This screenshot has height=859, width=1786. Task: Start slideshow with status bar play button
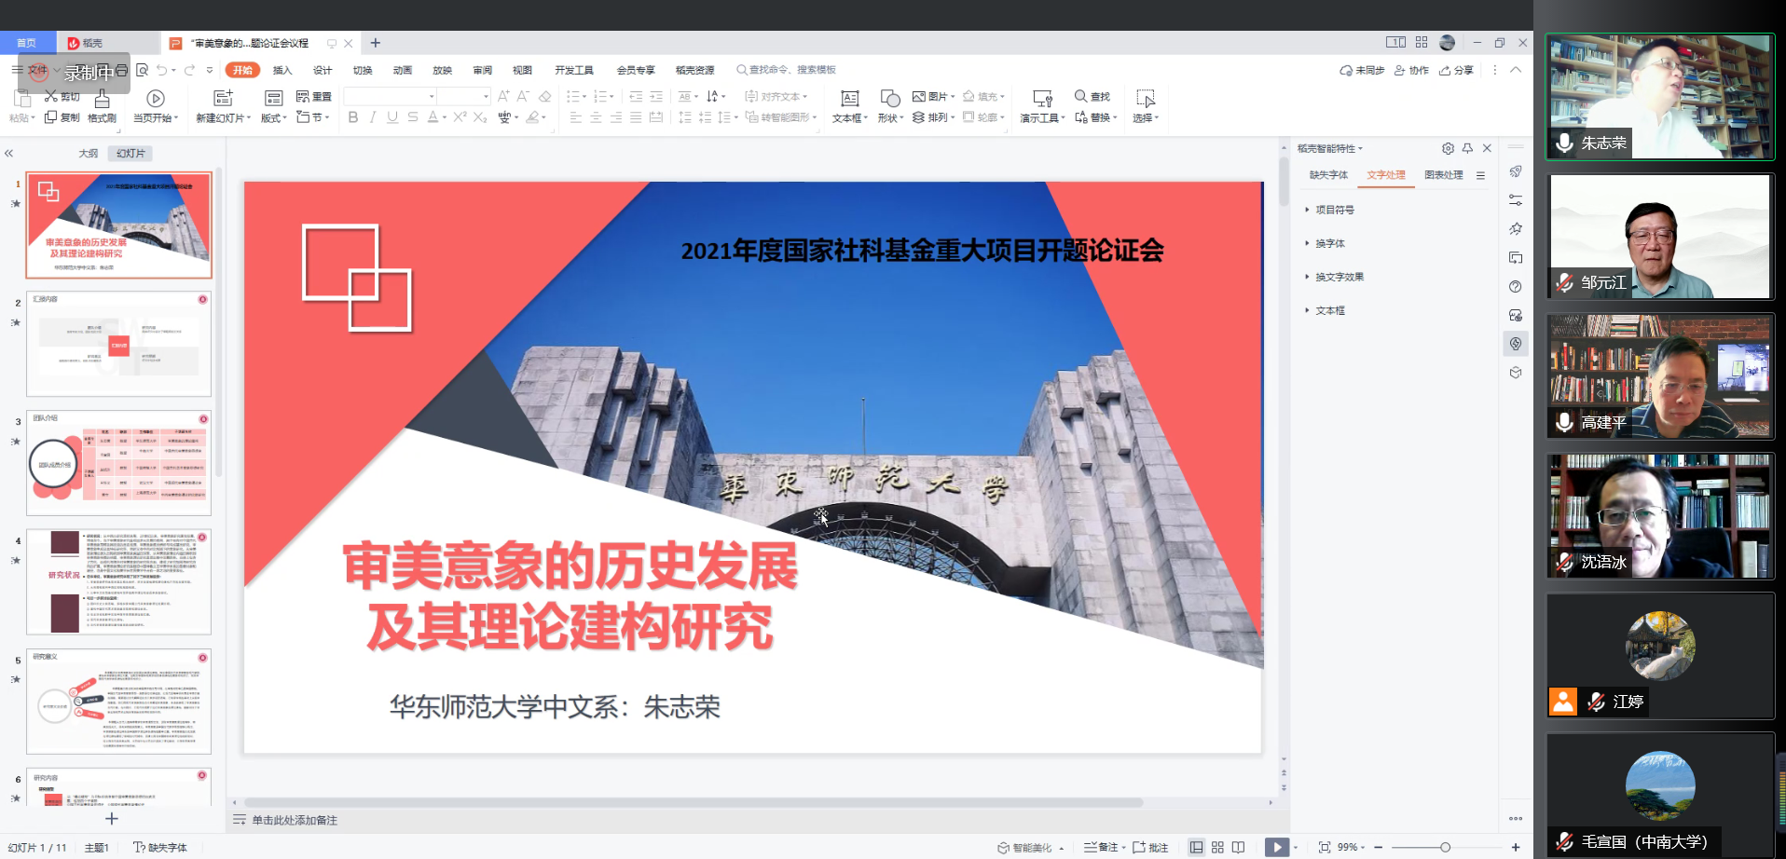tap(1276, 847)
